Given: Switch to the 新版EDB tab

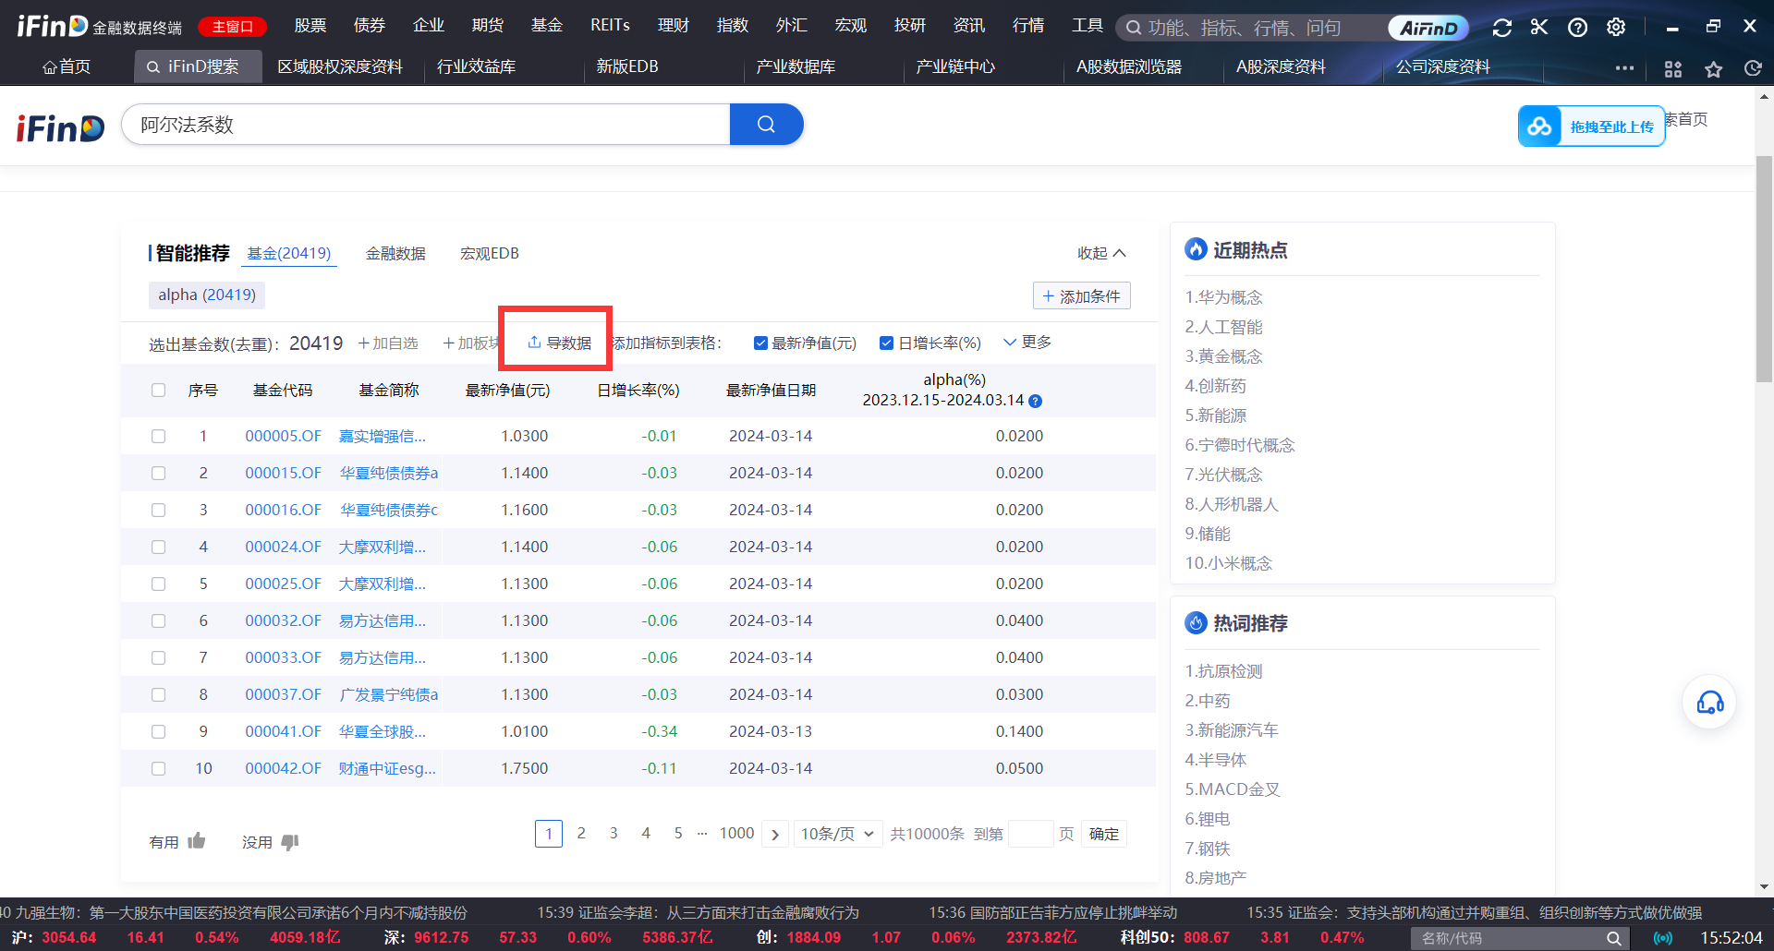Looking at the screenshot, I should pos(627,67).
